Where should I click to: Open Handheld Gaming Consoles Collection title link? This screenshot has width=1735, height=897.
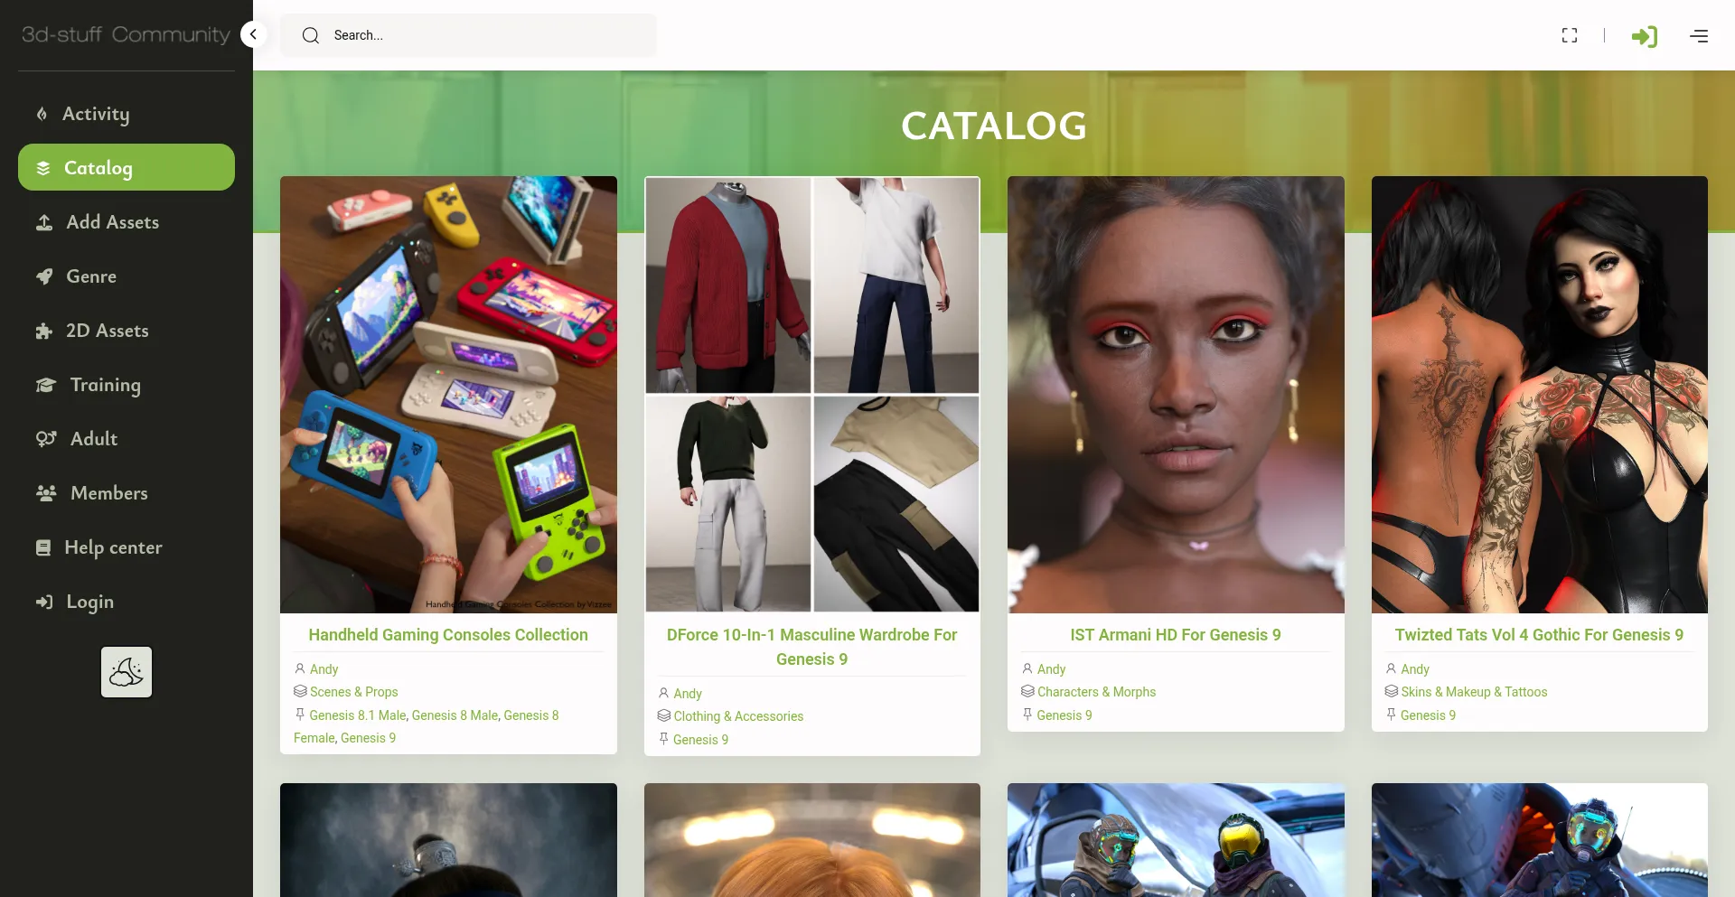[448, 635]
